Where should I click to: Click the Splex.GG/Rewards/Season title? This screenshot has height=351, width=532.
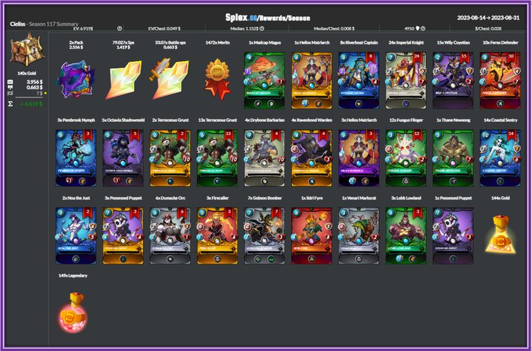(x=267, y=17)
